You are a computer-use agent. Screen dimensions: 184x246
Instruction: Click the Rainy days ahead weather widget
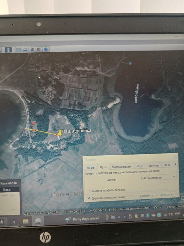click(x=82, y=219)
